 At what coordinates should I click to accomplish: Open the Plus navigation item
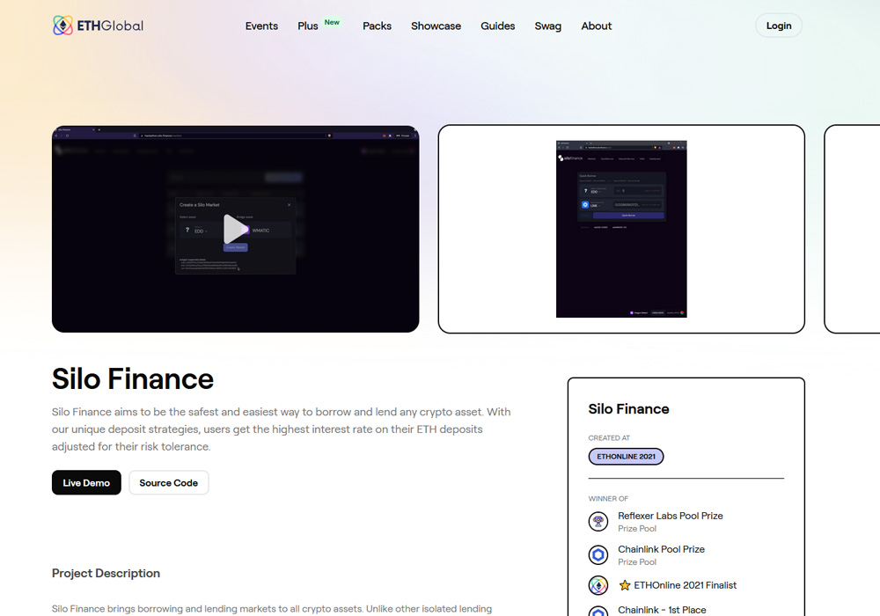(x=307, y=26)
